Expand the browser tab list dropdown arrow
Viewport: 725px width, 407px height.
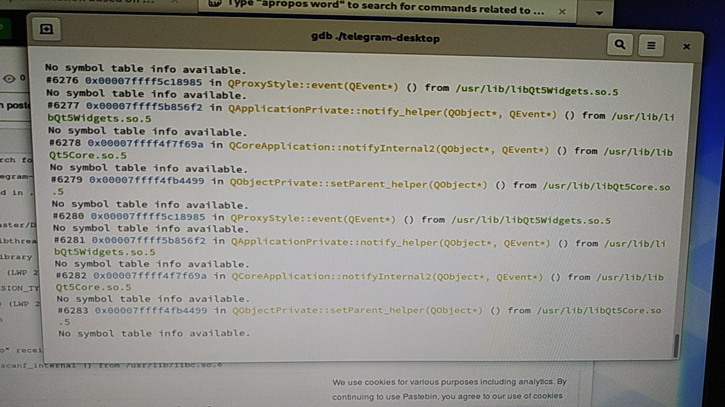(x=600, y=12)
